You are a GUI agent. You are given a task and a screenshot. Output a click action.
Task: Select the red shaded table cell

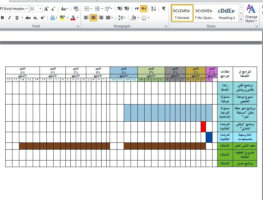pyautogui.click(x=203, y=127)
